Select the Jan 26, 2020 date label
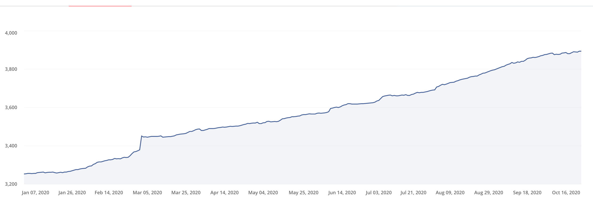The width and height of the screenshot is (593, 215). click(x=72, y=193)
